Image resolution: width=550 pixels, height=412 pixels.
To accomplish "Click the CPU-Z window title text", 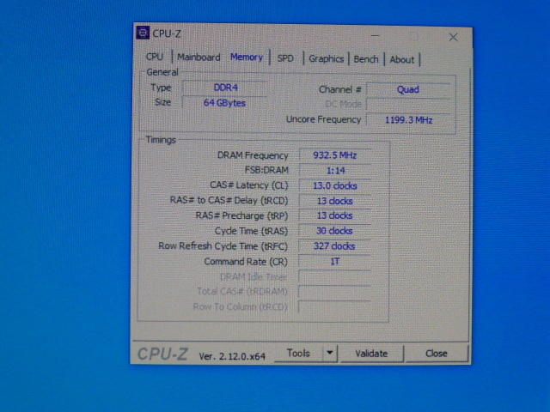I will [x=167, y=33].
